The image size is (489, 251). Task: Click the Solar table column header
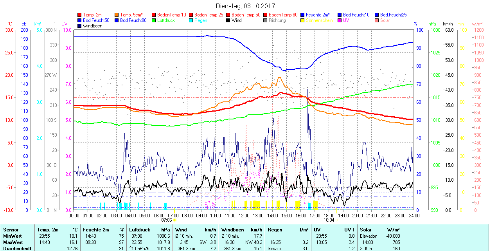365,230
